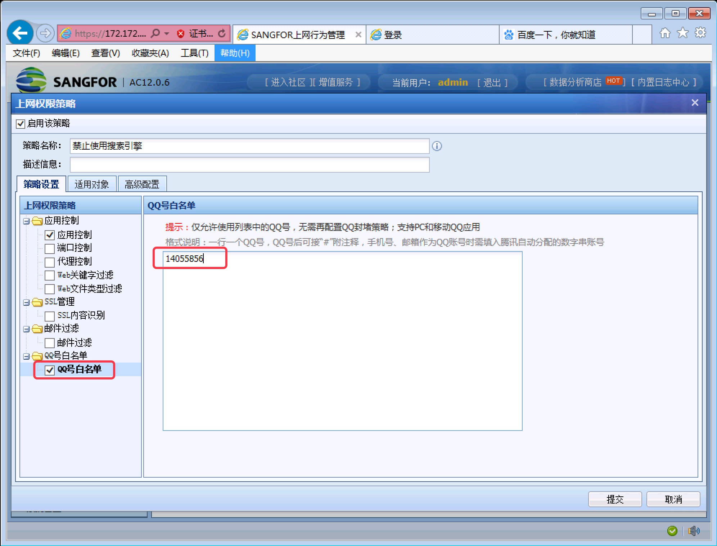Click into the 描述信息 input field
Viewport: 717px width, 546px height.
pyautogui.click(x=249, y=165)
